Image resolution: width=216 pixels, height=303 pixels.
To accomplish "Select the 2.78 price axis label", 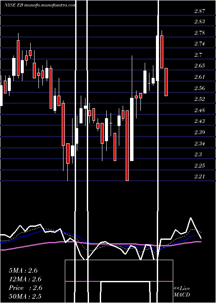I will 200,32.
